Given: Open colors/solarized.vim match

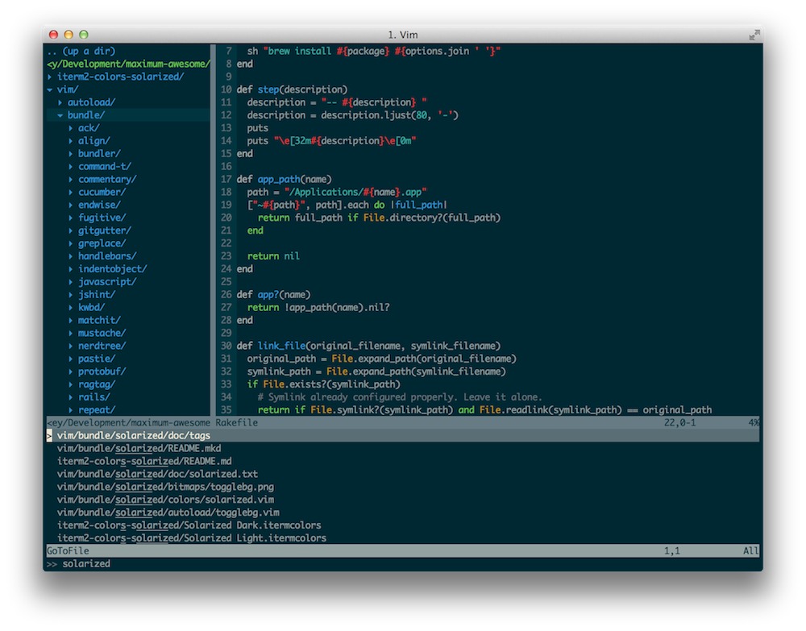Looking at the screenshot, I should pyautogui.click(x=165, y=500).
